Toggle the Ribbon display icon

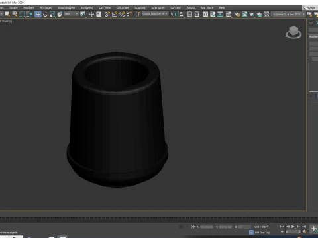[x=205, y=15]
